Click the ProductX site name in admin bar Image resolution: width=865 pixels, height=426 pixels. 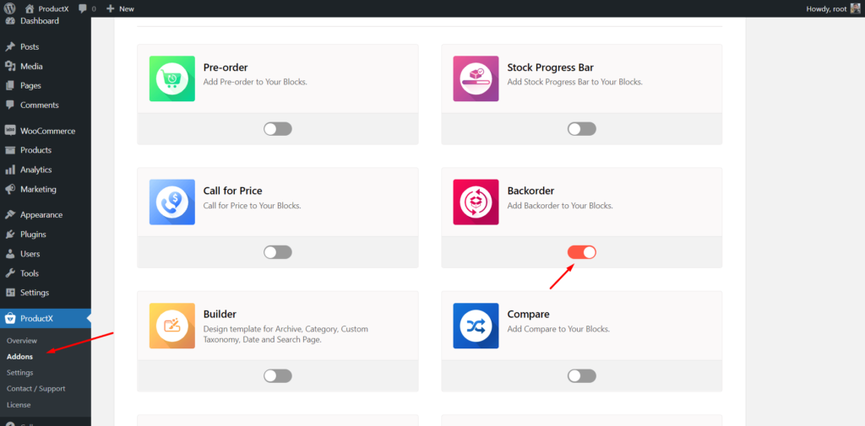pyautogui.click(x=53, y=8)
